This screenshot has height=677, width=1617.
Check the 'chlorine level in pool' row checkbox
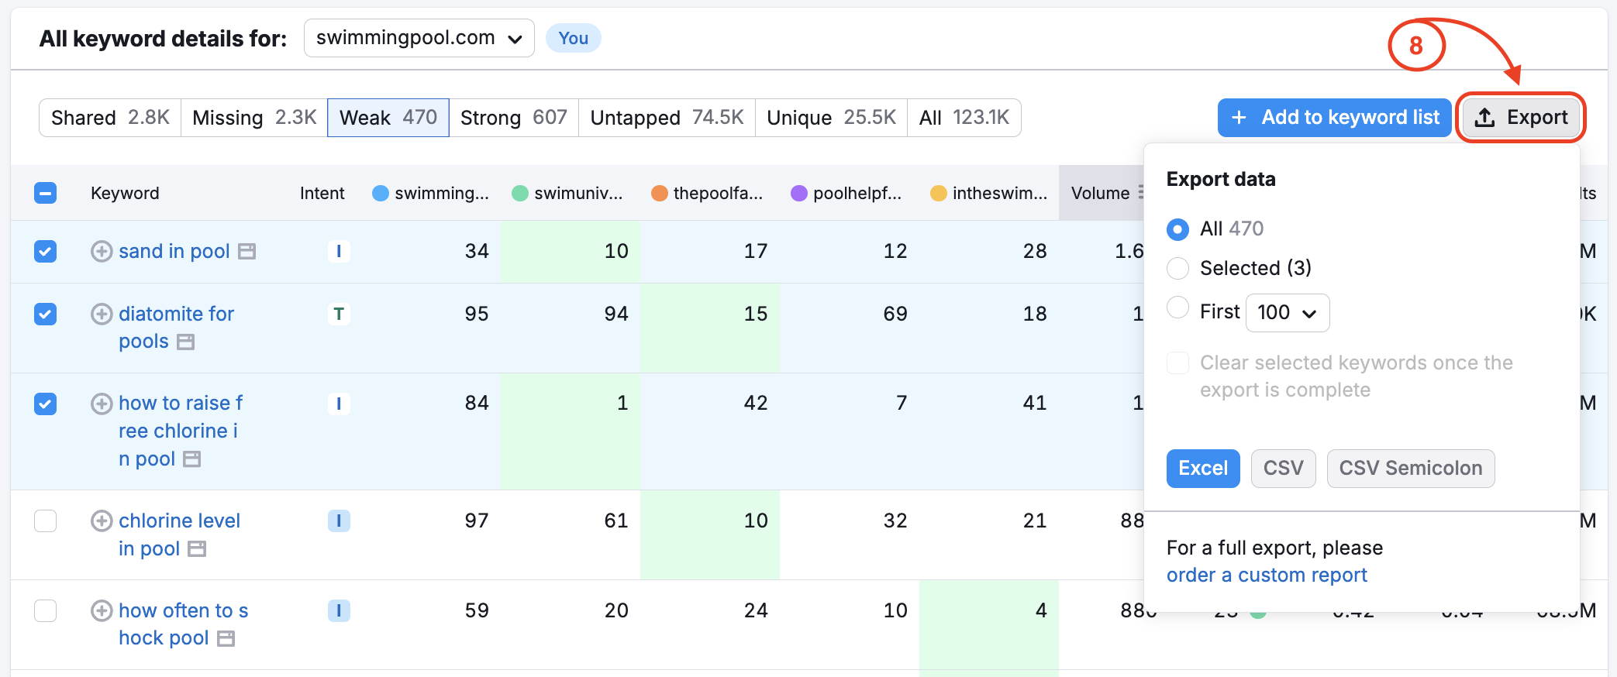46,521
